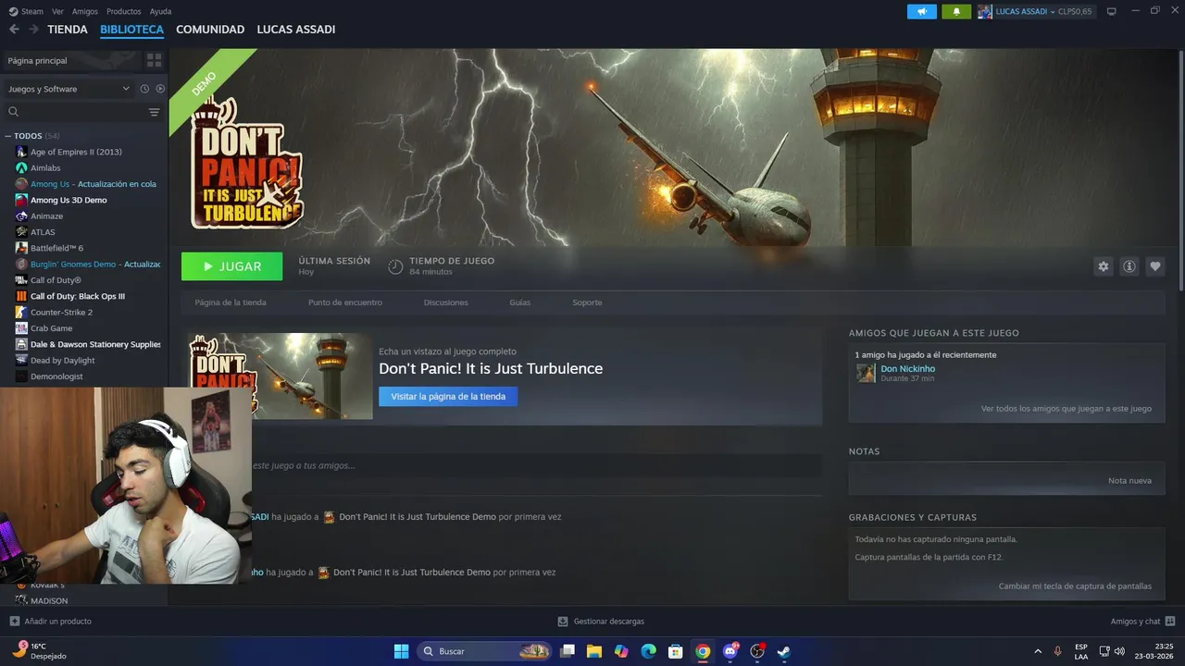Image resolution: width=1185 pixels, height=666 pixels.
Task: Open the Gestionar descargas icon
Action: coord(563,622)
